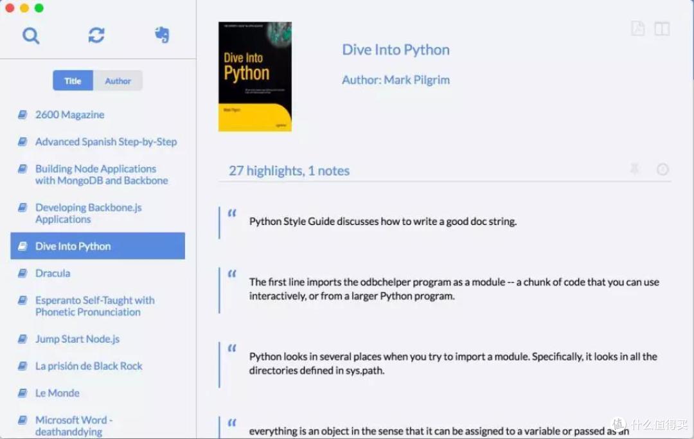Viewport: 694px width, 439px height.
Task: Click the sync refresh icon
Action: pyautogui.click(x=96, y=35)
